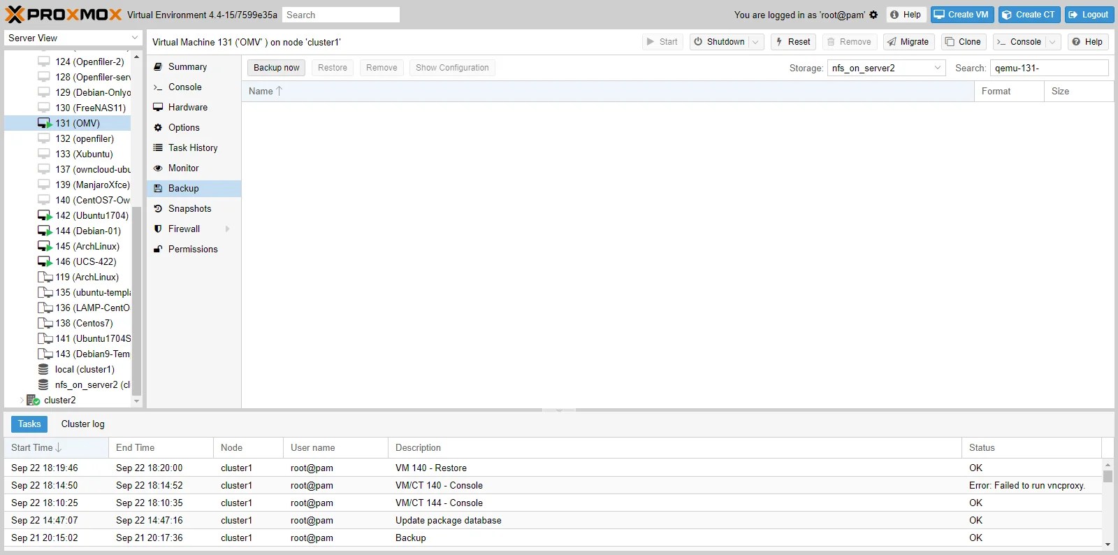Click the VM toolbar Help button
Screen dimensions: 1118x555
(1087, 42)
